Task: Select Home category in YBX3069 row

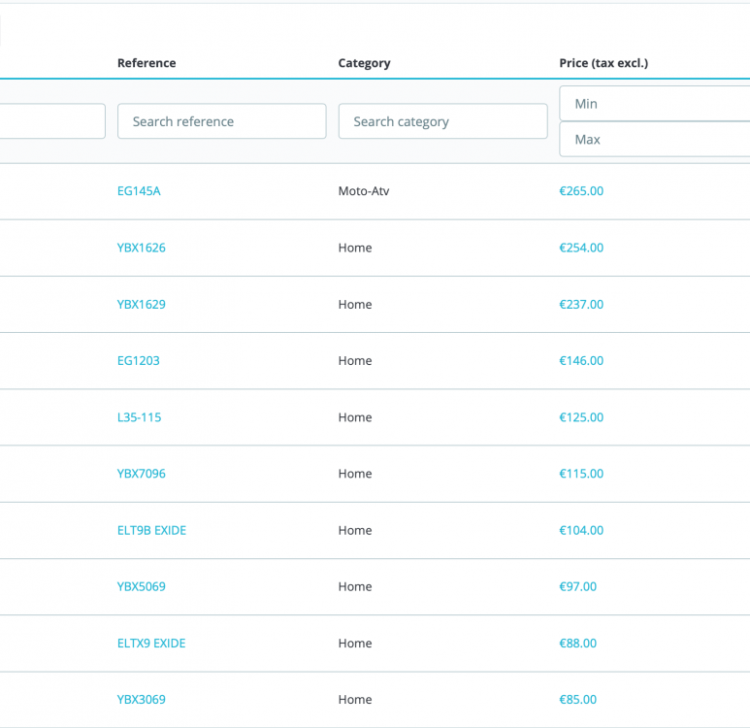Action: click(355, 699)
